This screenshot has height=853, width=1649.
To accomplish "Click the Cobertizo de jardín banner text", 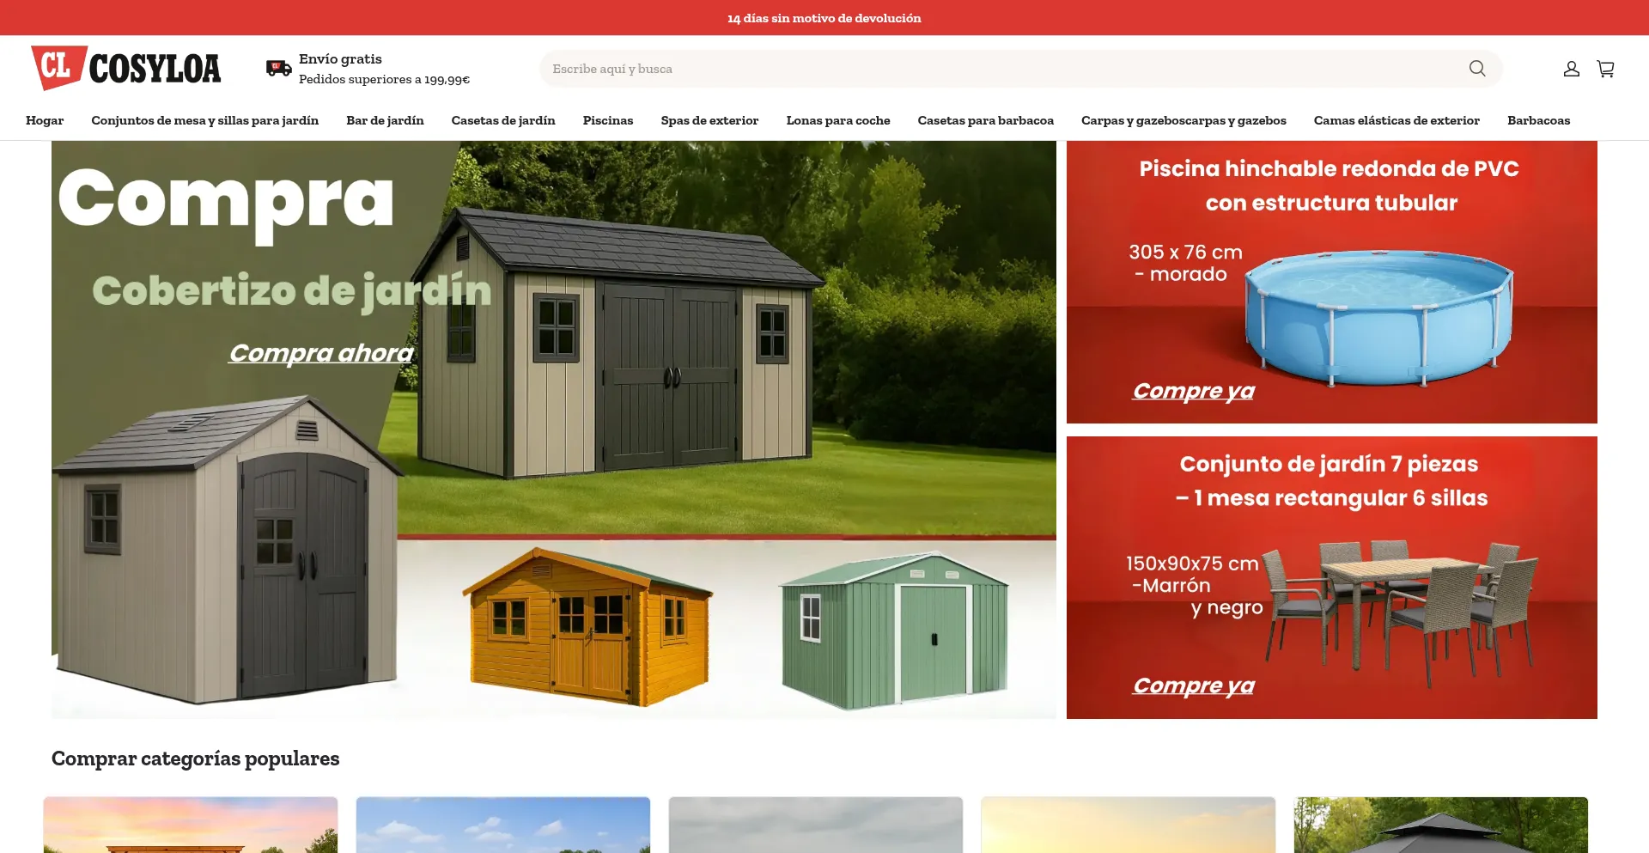I will click(292, 292).
